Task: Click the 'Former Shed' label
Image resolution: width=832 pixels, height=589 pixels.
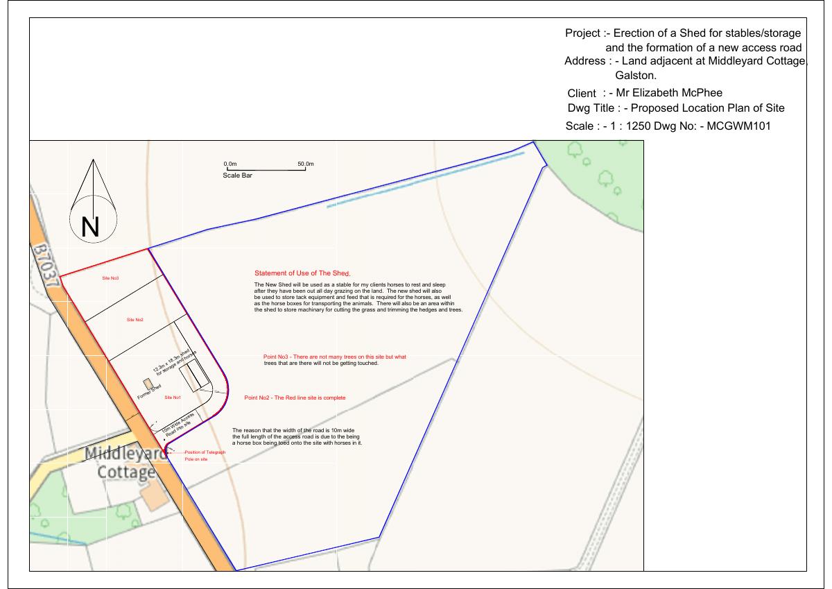Action: tap(149, 391)
